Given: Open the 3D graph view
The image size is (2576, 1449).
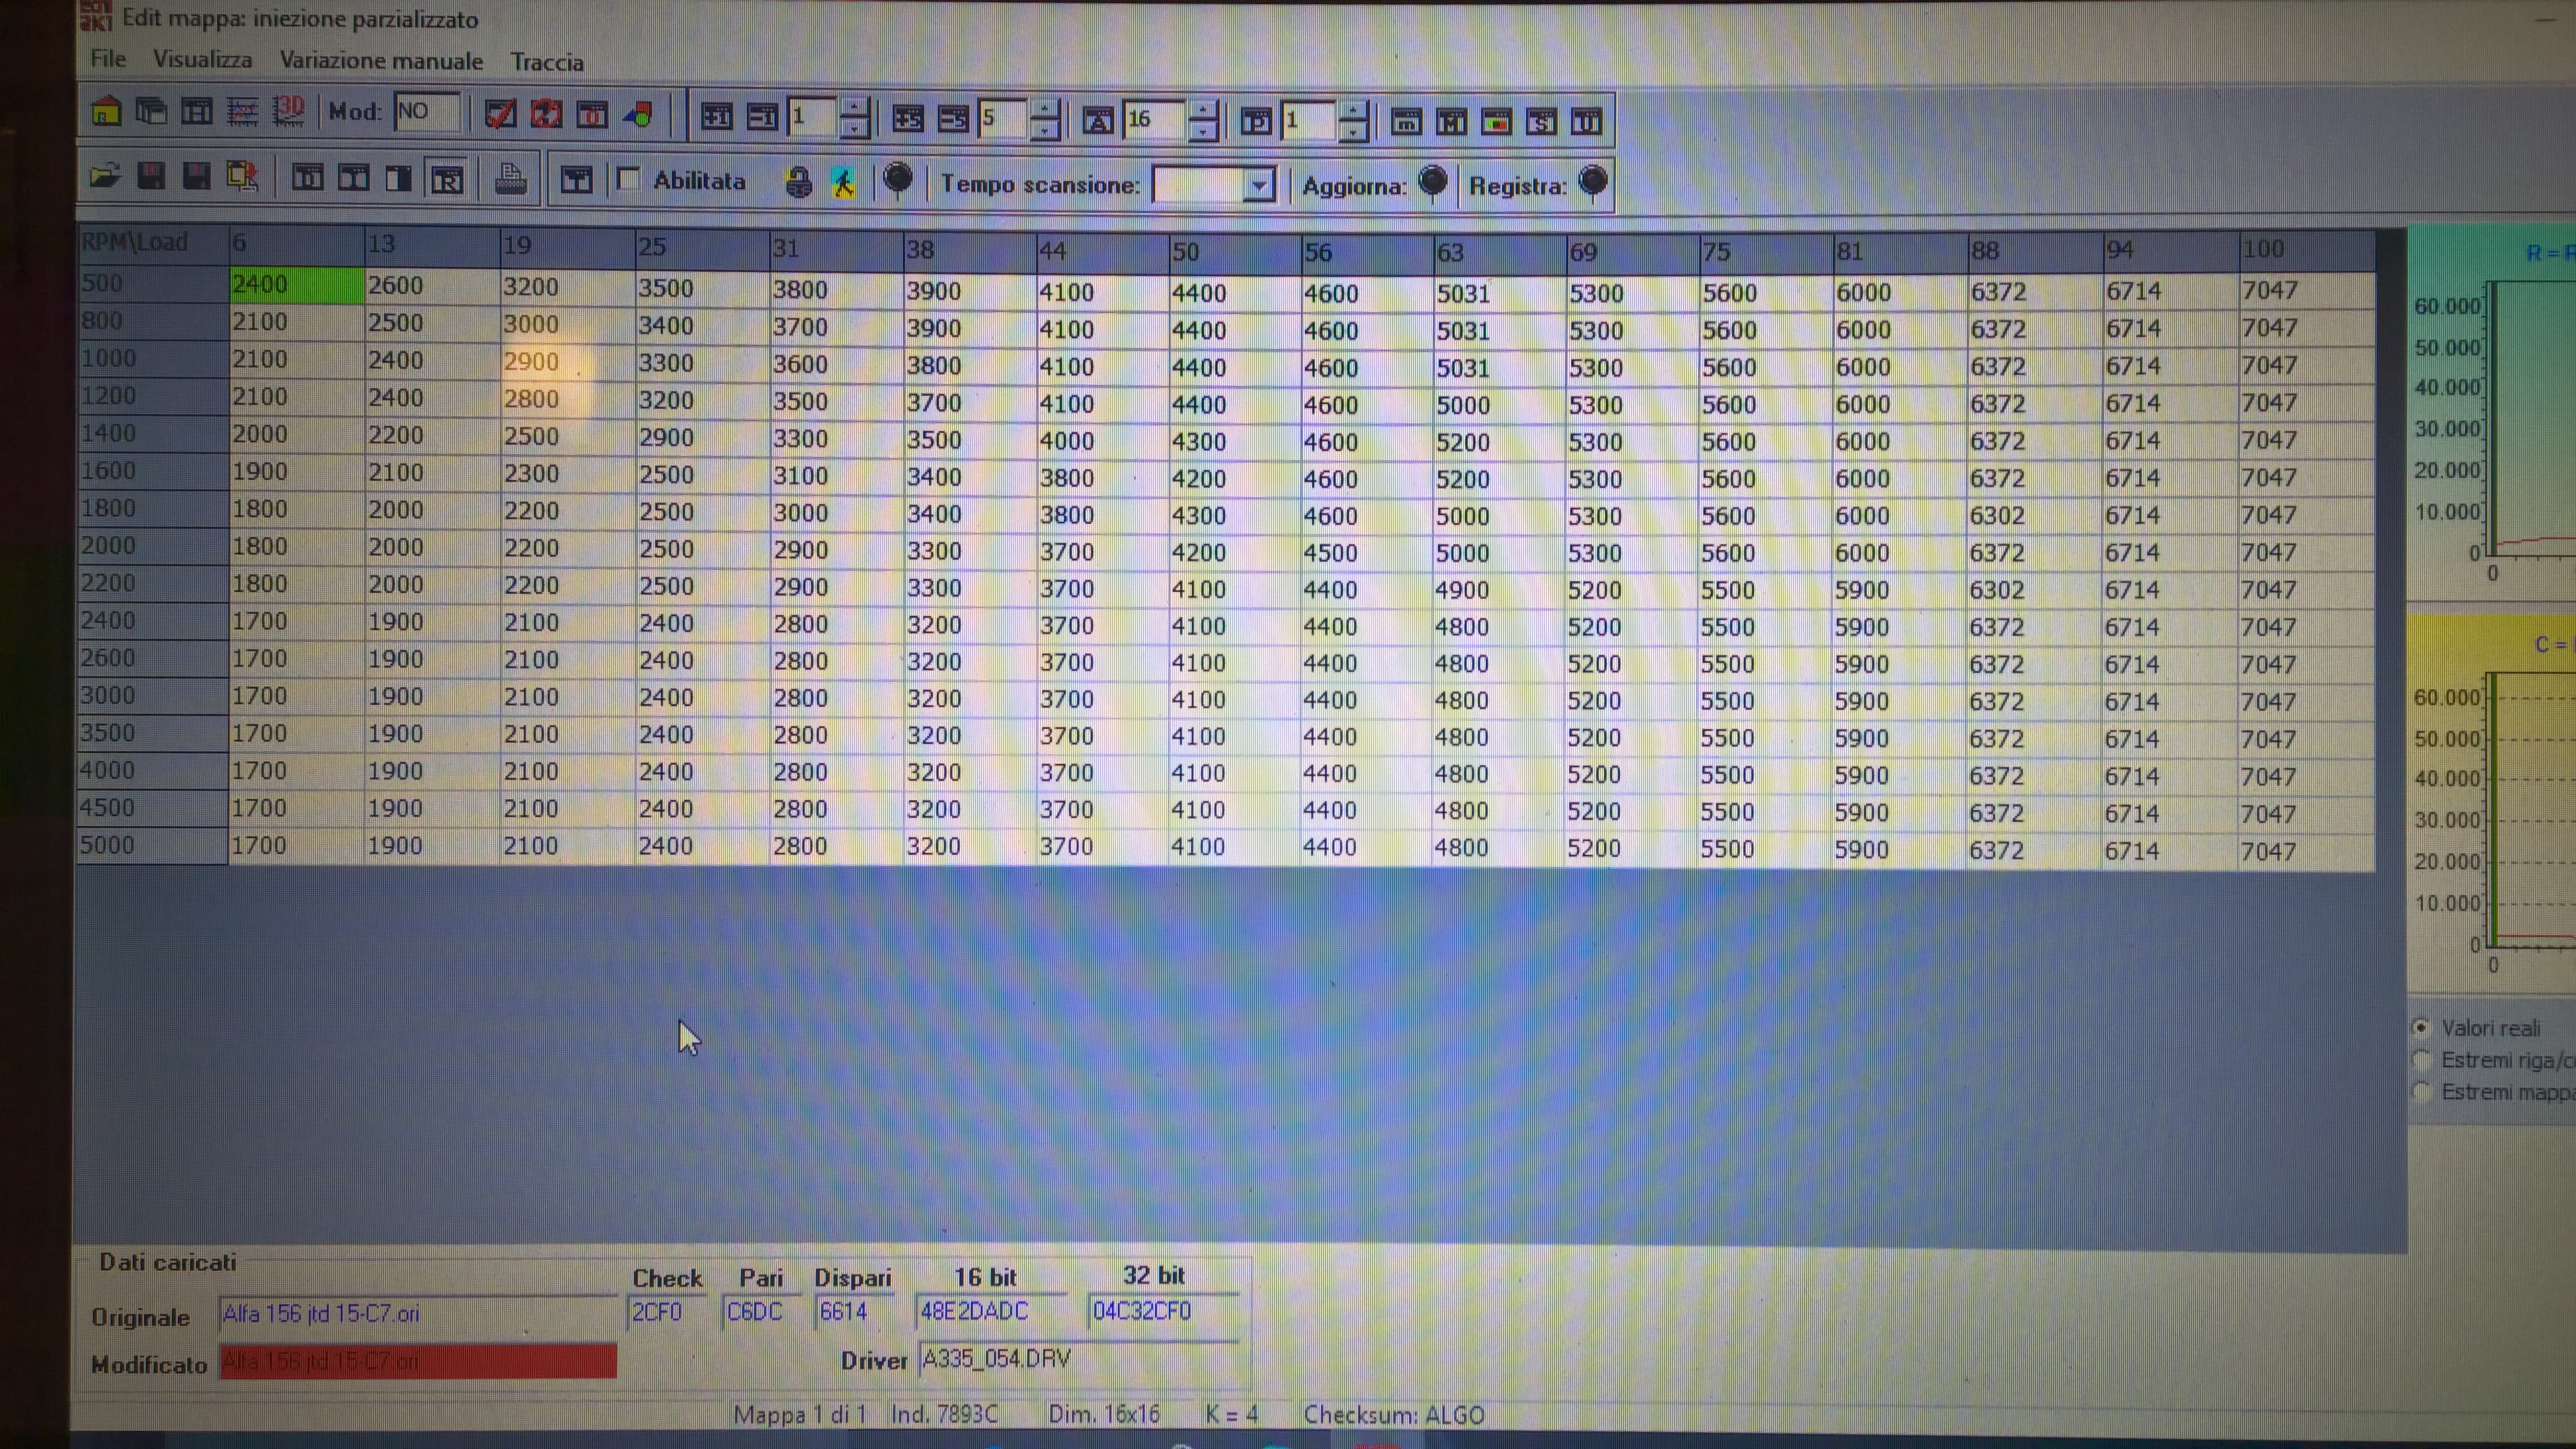Looking at the screenshot, I should (289, 112).
